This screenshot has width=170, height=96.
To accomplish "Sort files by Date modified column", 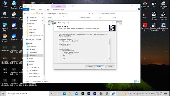I will [85, 18].
